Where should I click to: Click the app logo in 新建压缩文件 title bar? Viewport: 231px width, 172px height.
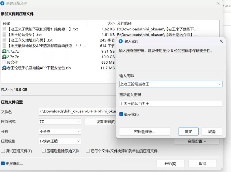pyautogui.click(x=2, y=3)
